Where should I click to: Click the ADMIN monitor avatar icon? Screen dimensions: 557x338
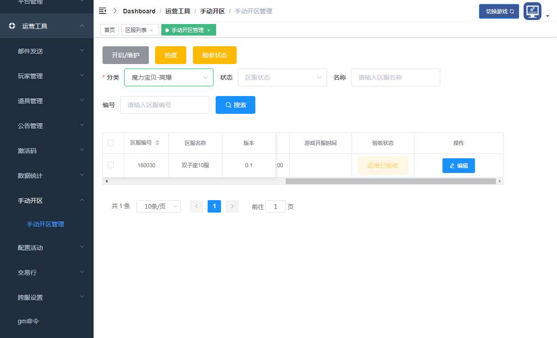click(x=532, y=11)
